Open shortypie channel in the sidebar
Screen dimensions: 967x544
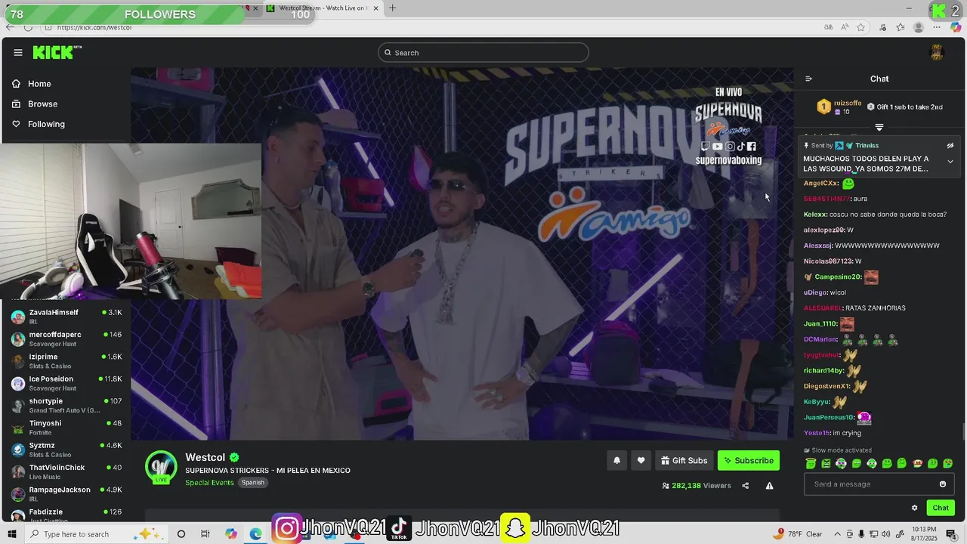(66, 405)
